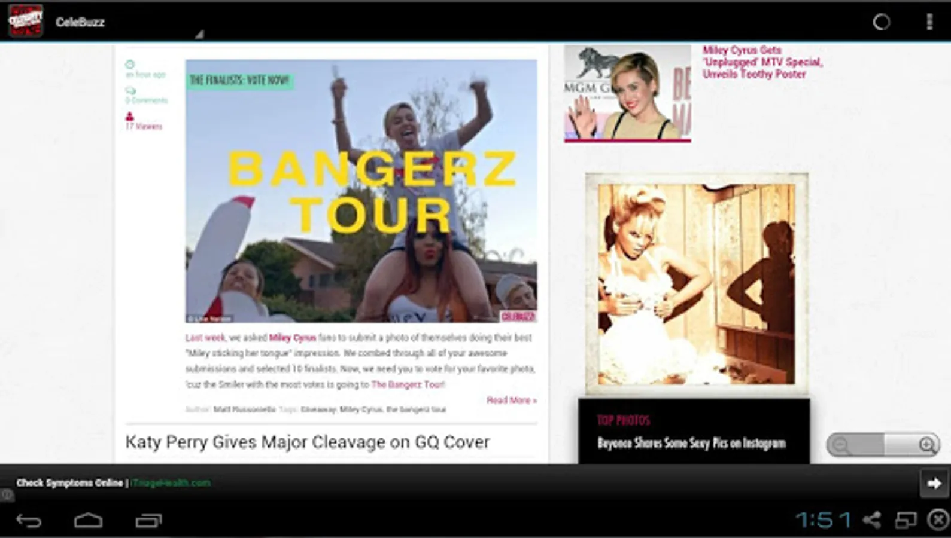951x538 pixels.
Task: Open the Beyonce Instagram photo
Action: click(697, 284)
